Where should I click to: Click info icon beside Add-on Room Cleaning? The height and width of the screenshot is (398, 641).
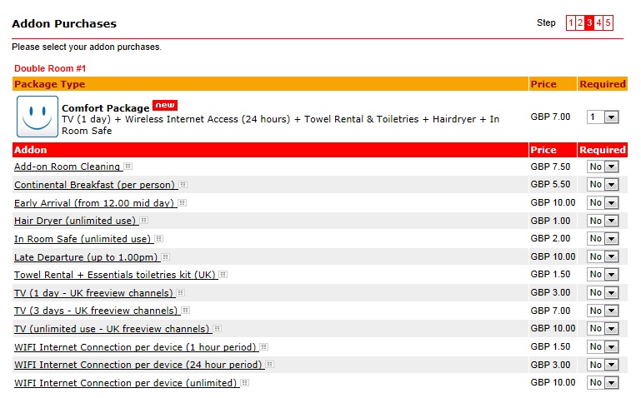[x=128, y=167]
